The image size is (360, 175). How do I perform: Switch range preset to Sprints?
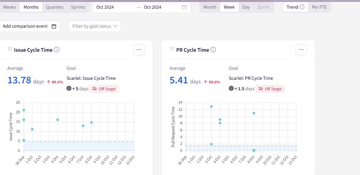coord(78,7)
